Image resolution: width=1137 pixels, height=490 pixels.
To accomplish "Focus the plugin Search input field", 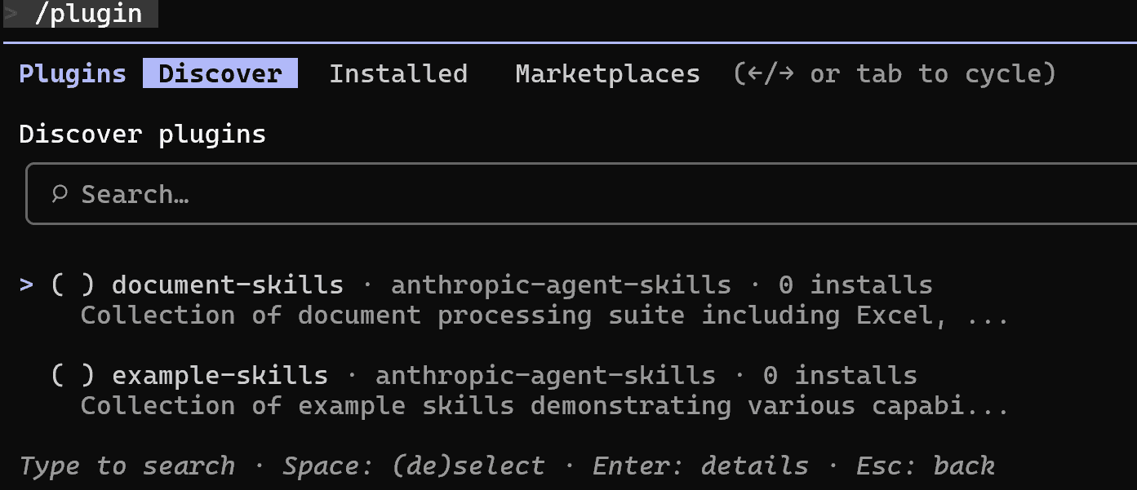I will tap(571, 194).
